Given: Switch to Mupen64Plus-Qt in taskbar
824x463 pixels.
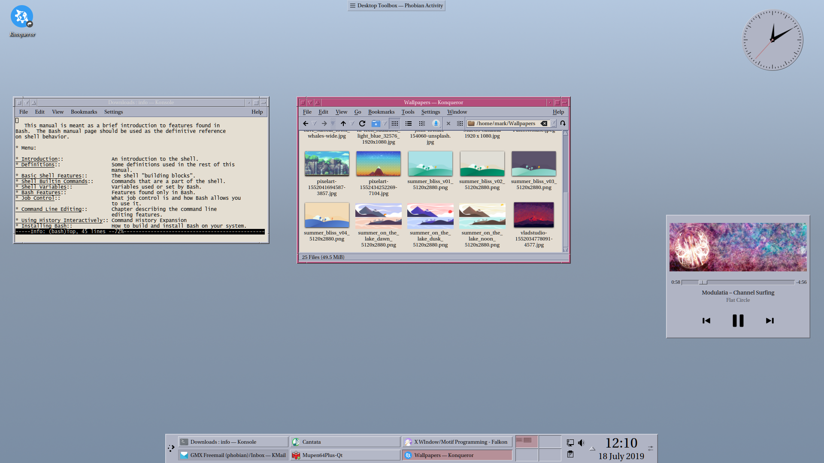Looking at the screenshot, I should [345, 455].
